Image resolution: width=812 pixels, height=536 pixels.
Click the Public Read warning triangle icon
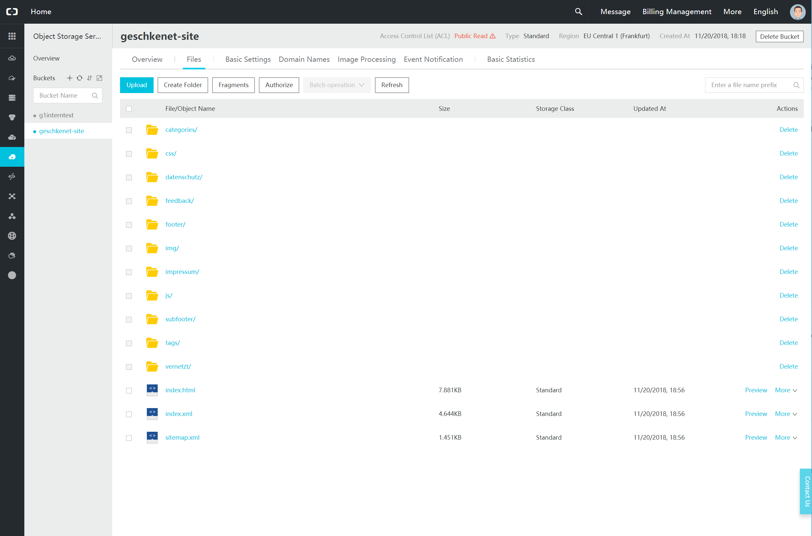(x=493, y=36)
